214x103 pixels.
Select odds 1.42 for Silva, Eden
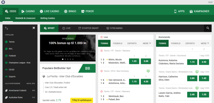coord(204,78)
